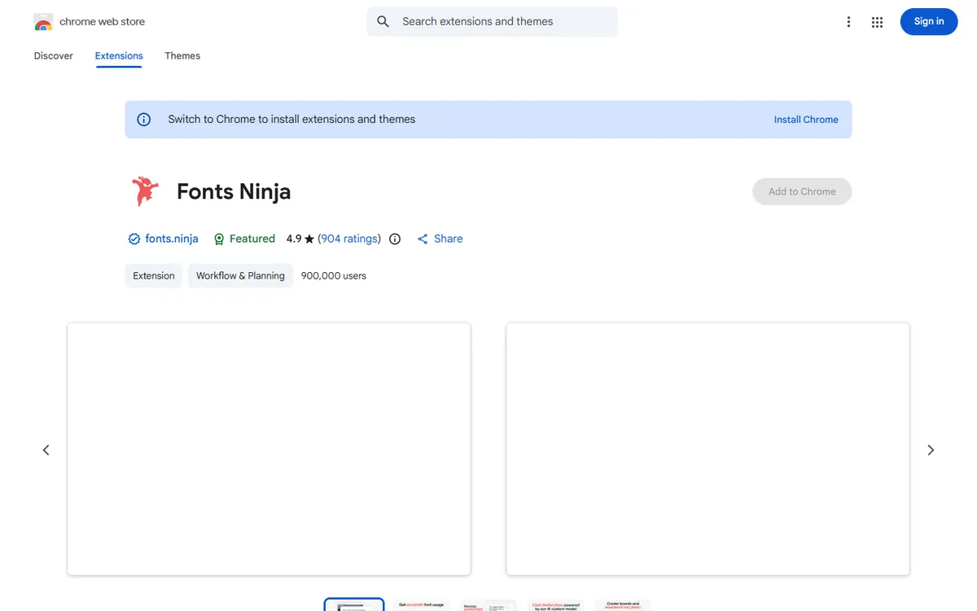
Task: Switch to the Themes tab
Action: 182,56
